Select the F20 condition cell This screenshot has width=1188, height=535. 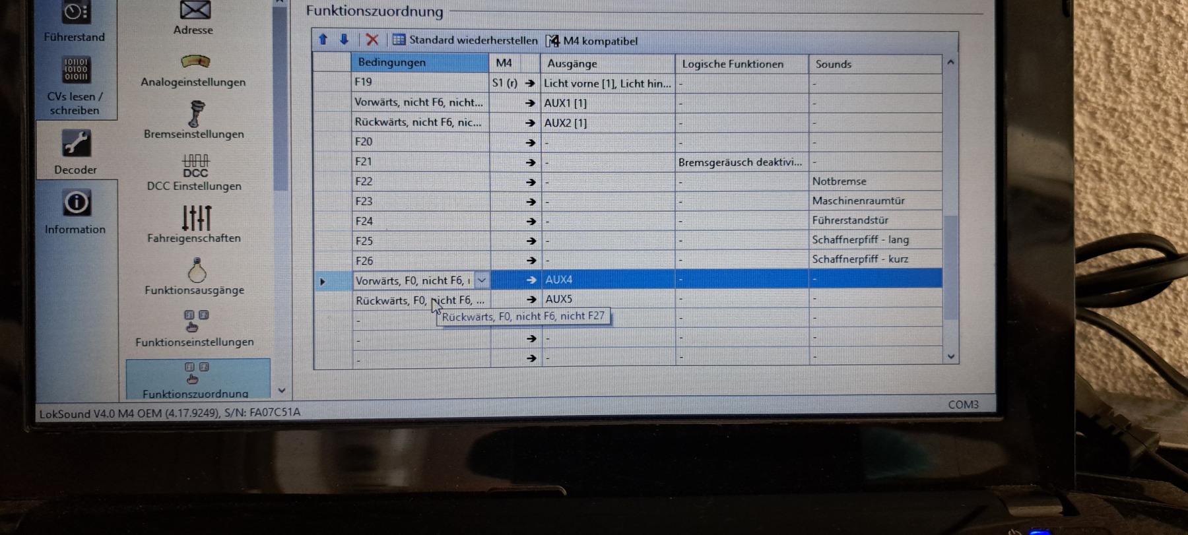click(420, 142)
